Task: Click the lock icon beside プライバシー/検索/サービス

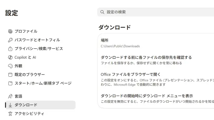Action: coord(10,49)
